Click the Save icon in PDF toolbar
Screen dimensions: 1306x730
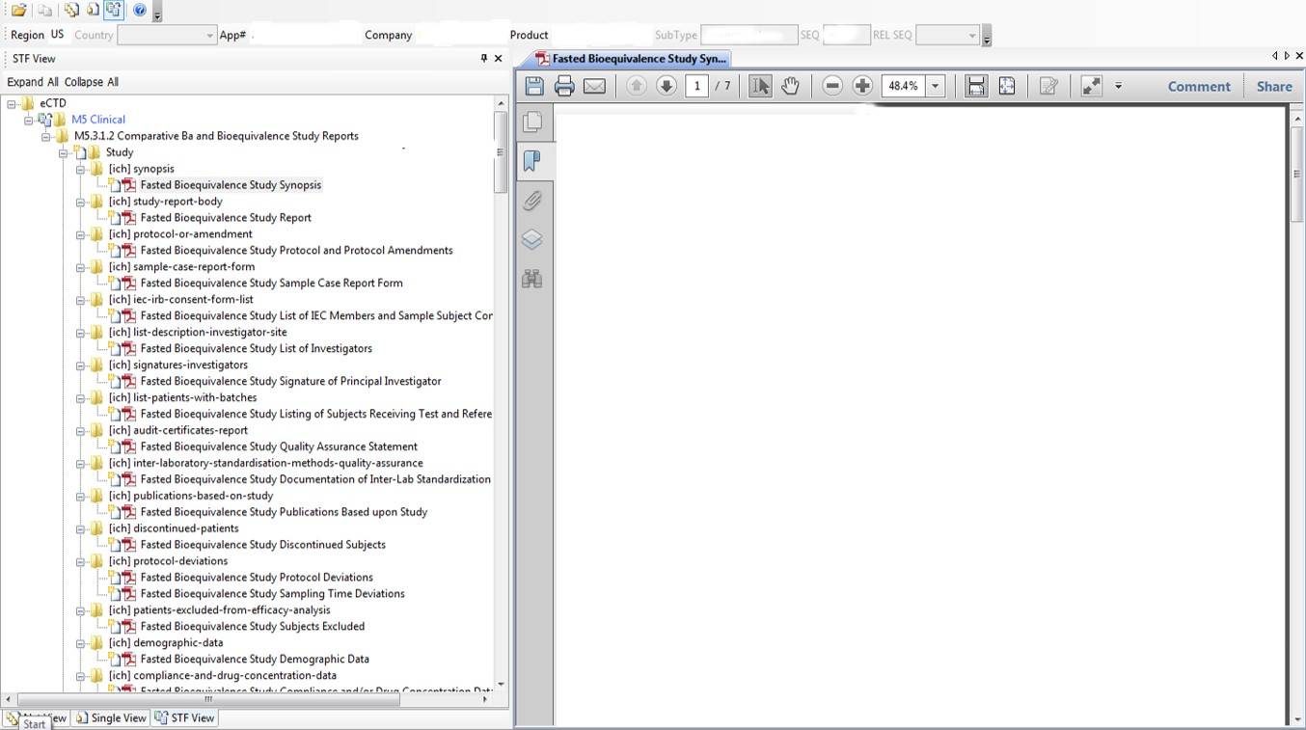click(x=534, y=86)
